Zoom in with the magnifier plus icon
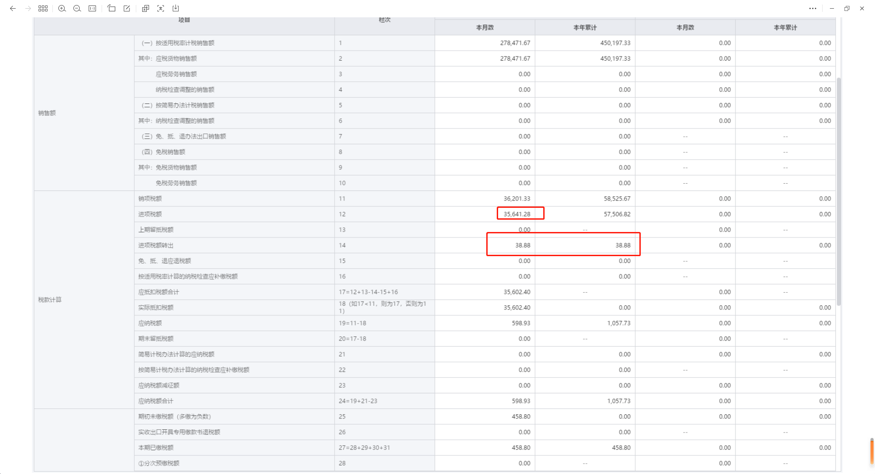Viewport: 875px width, 474px height. coord(62,8)
